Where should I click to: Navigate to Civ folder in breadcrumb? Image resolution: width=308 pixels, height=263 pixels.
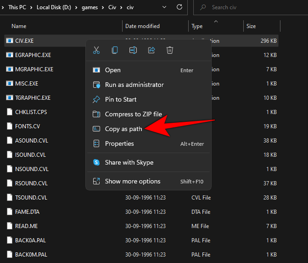pyautogui.click(x=111, y=7)
